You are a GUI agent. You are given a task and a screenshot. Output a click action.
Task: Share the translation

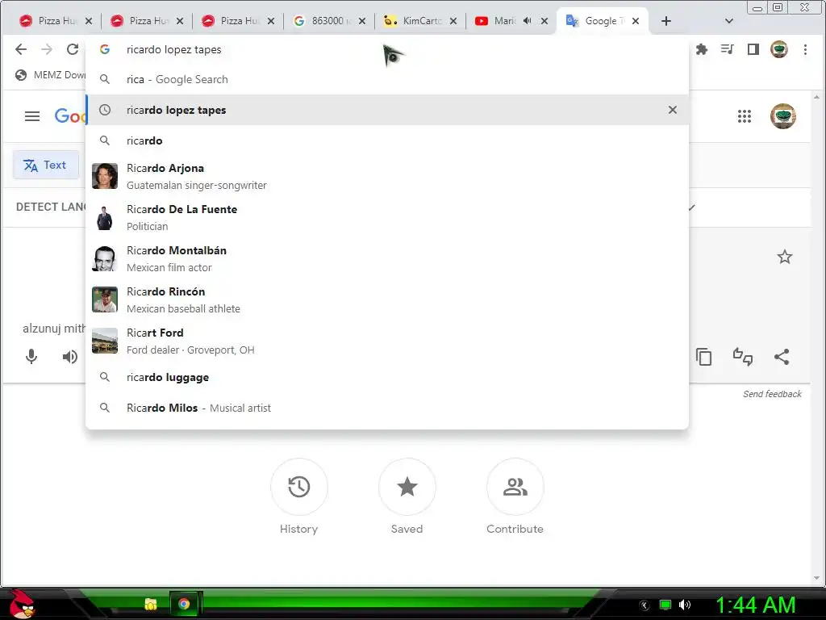(782, 357)
